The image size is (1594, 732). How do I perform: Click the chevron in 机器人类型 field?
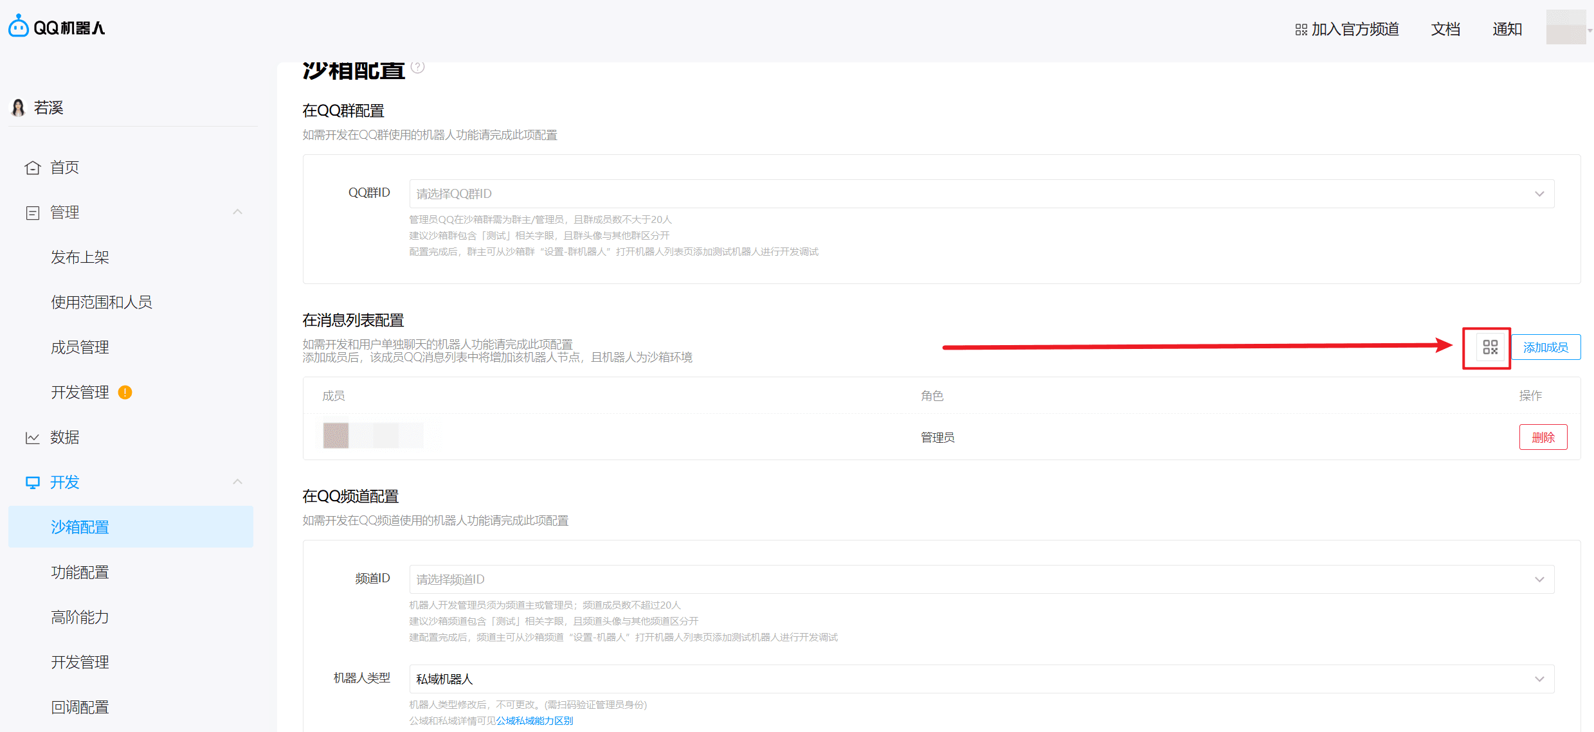pos(1539,679)
